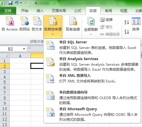Viewport: 142px width, 127px height.
Task: Collapse the 自其他来源 dropdown arrow
Action: click(x=53, y=34)
